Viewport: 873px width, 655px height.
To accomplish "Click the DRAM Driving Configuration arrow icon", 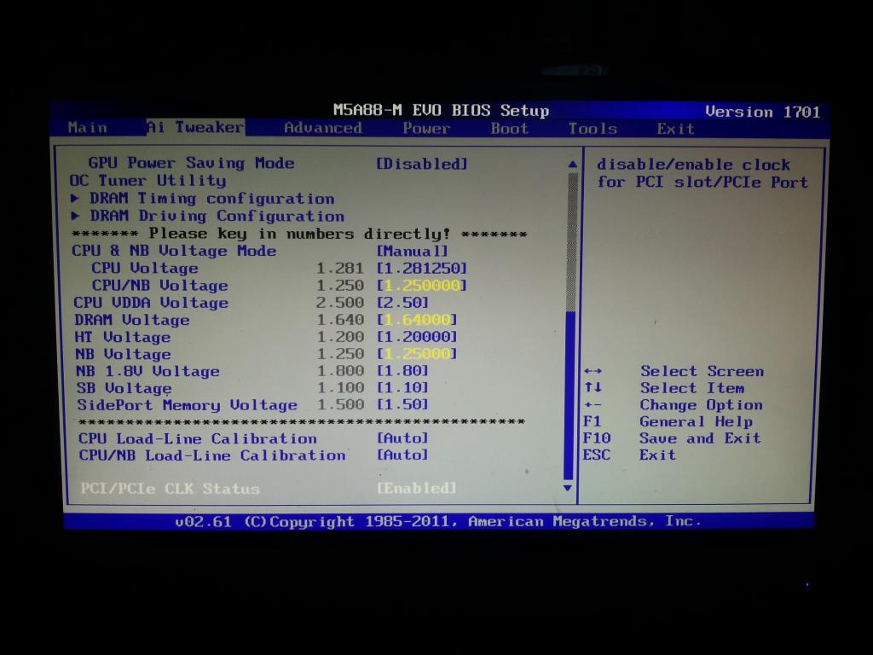I will coord(75,215).
